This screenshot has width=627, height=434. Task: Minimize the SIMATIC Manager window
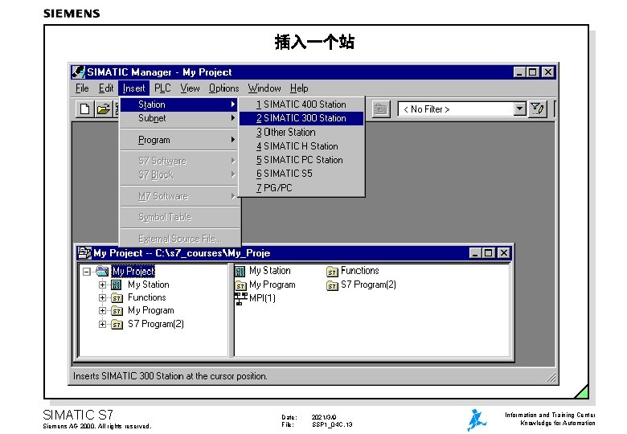pos(519,72)
